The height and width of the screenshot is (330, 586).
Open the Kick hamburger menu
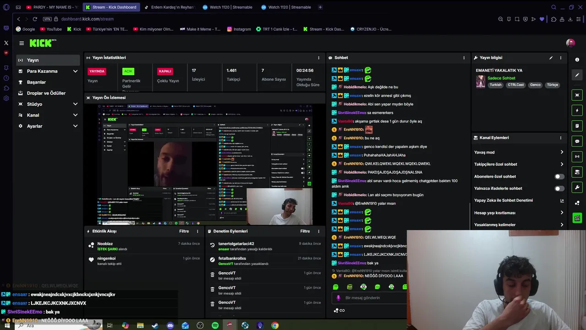22,43
